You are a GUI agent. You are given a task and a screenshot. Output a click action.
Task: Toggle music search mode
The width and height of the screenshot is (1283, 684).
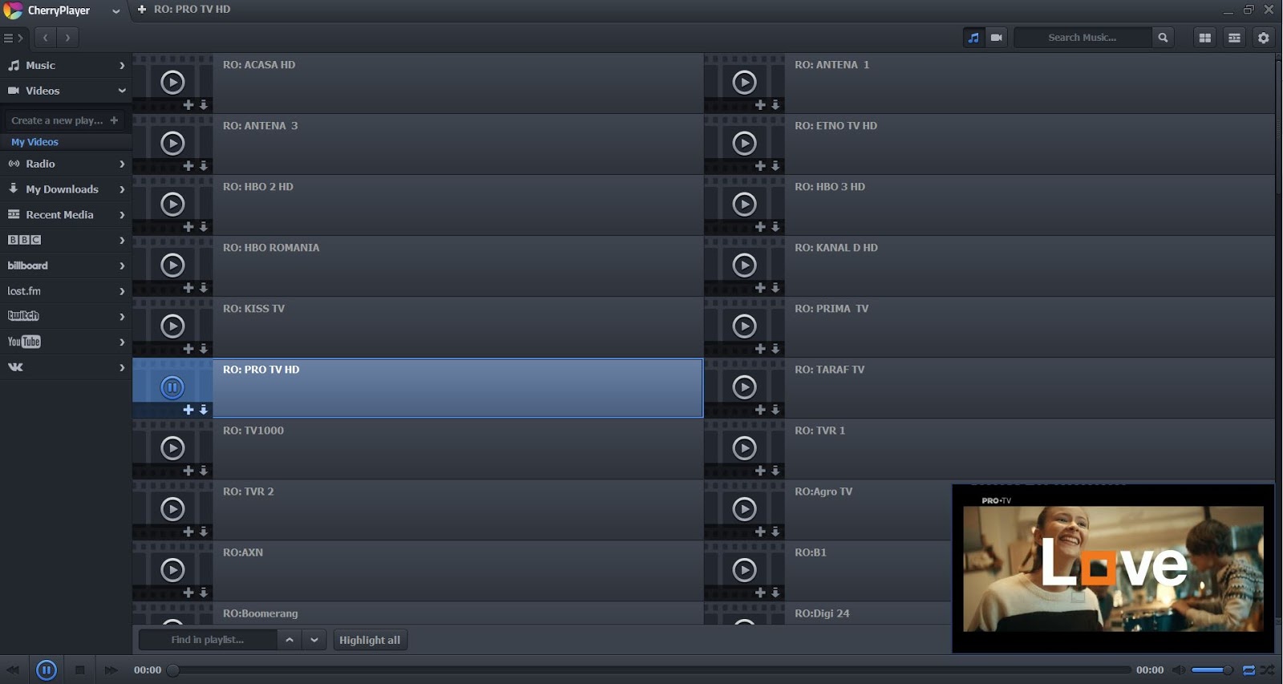click(x=973, y=38)
